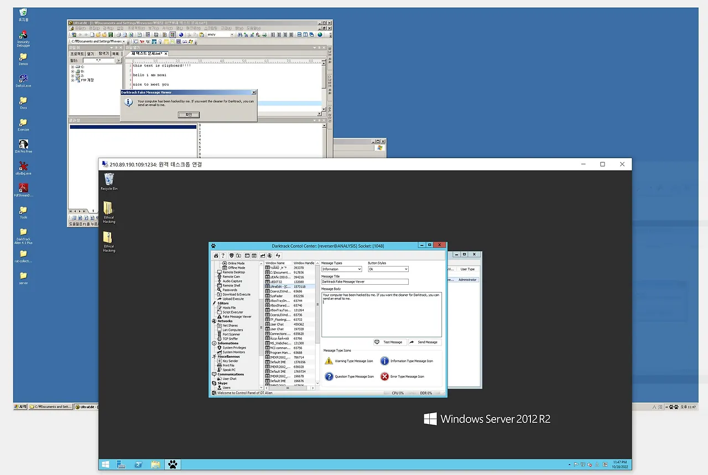Open Audio Capture in Darktrack sidebar
This screenshot has height=475, width=708.
[x=232, y=281]
